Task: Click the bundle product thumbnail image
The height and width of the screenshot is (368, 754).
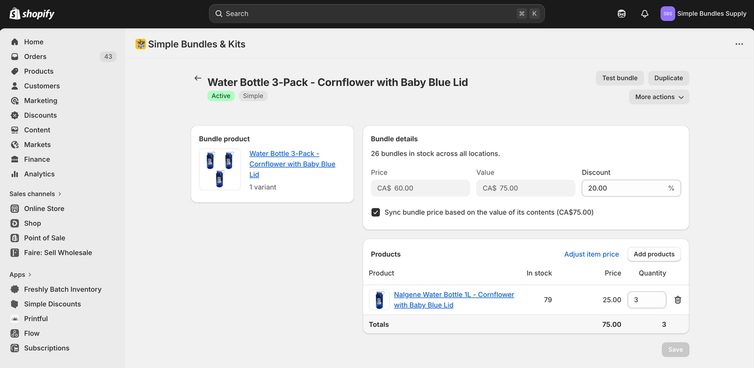Action: click(220, 169)
